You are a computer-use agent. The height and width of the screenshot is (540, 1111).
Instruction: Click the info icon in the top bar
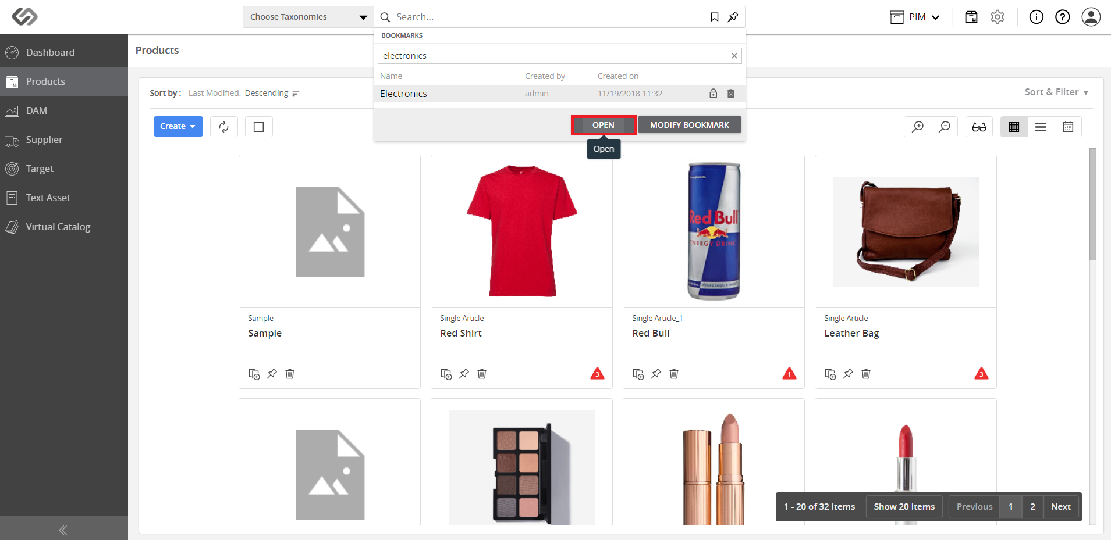1037,17
